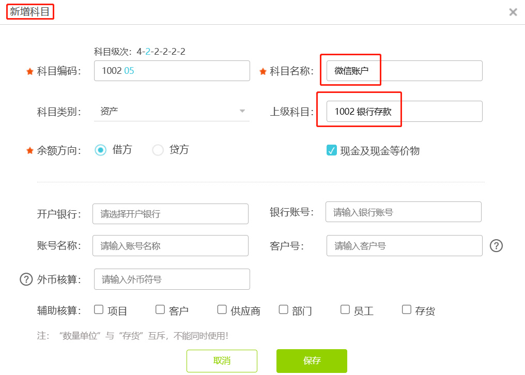Enable the 项目 auxiliary accounting checkbox
The width and height of the screenshot is (525, 375).
coord(98,309)
